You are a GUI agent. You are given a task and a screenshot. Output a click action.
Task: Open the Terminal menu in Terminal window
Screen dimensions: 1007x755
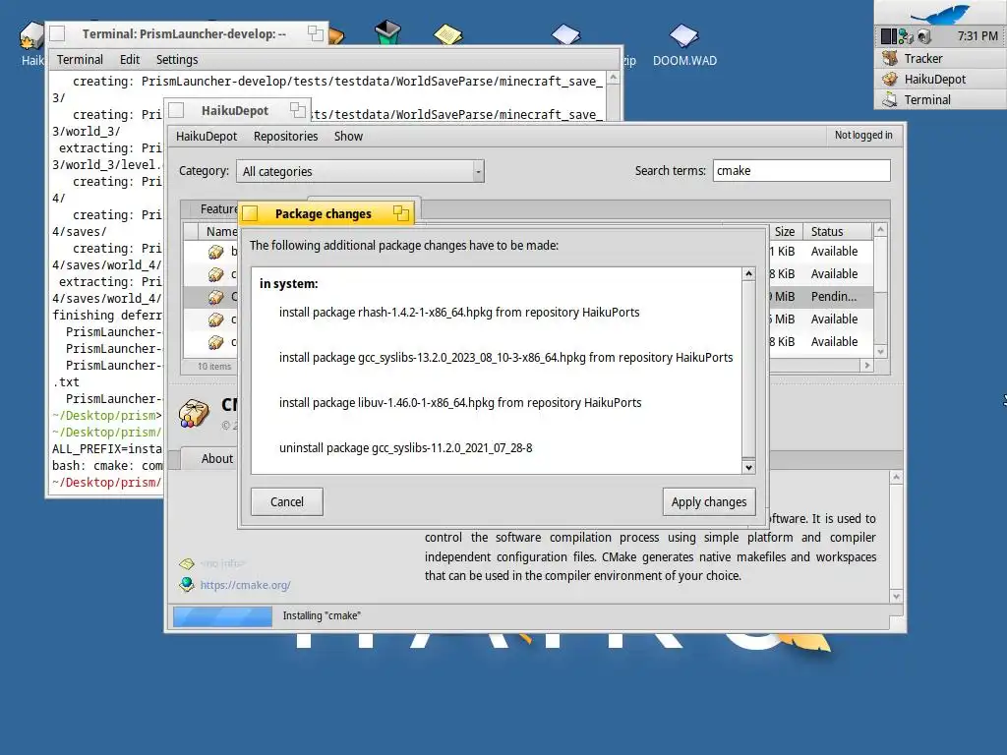80,60
